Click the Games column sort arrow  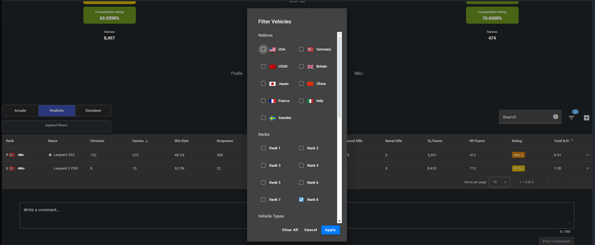[x=148, y=141]
